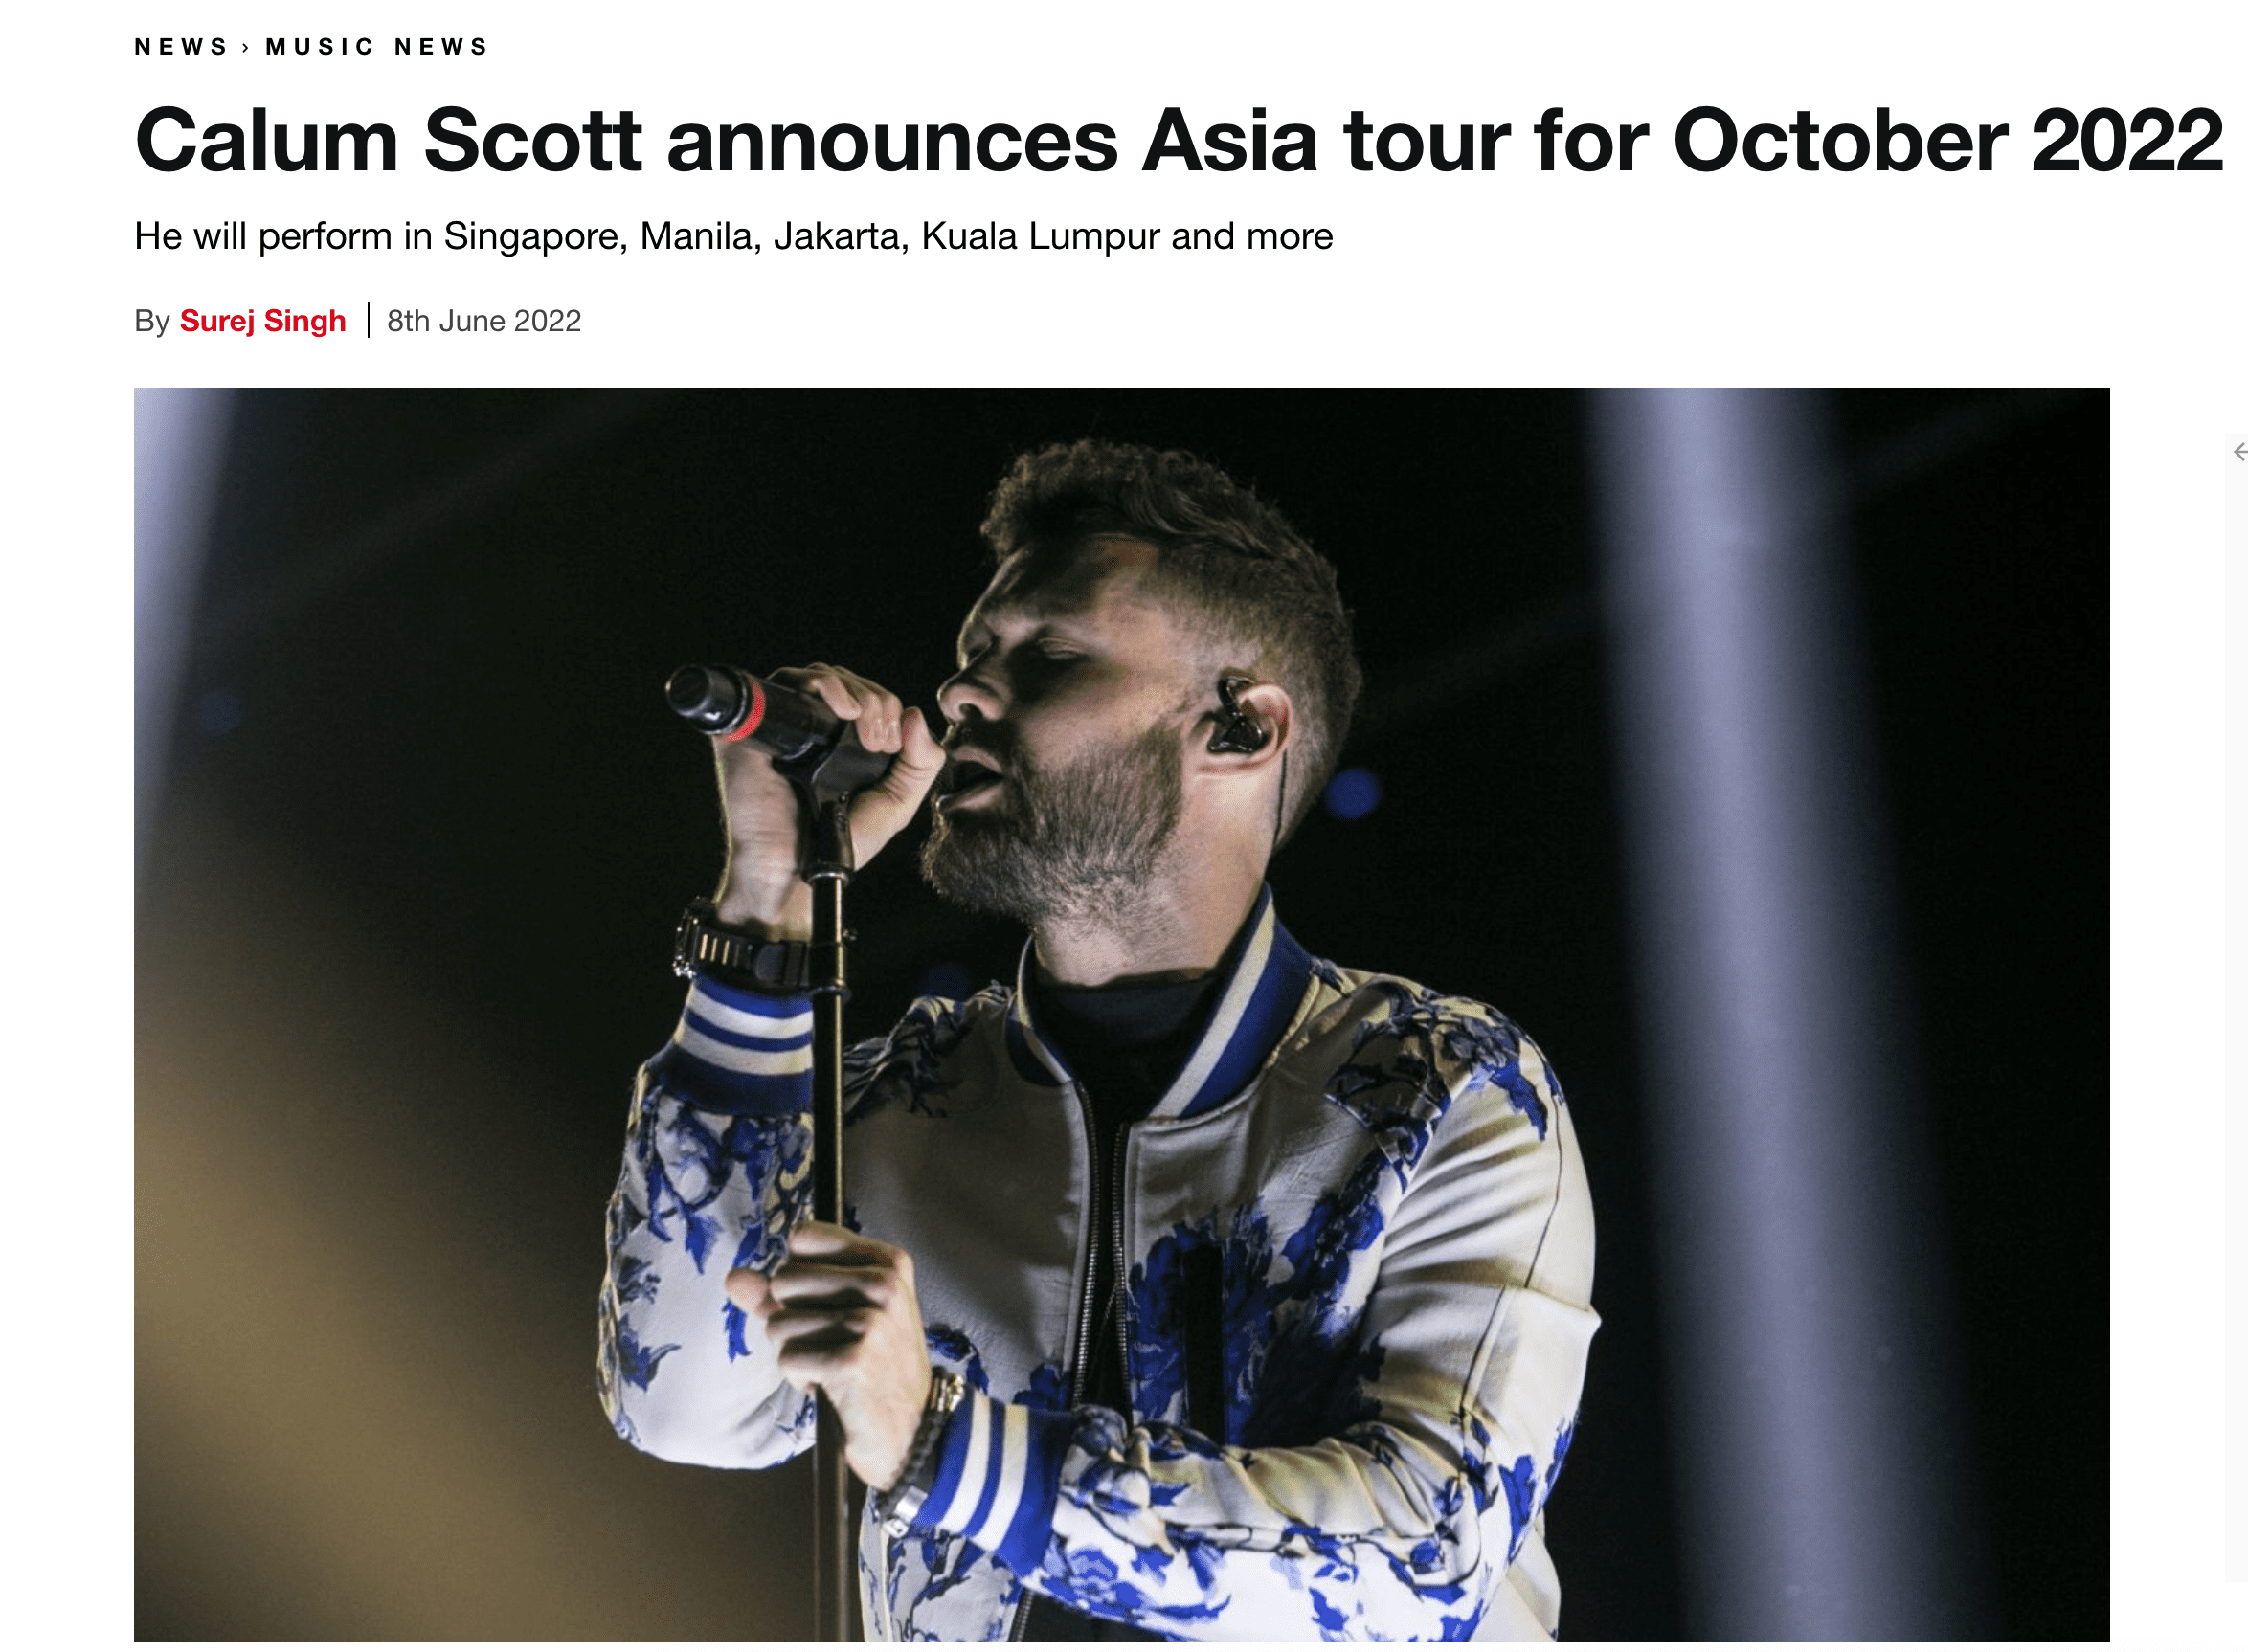This screenshot has width=2248, height=1652.
Task: Click the breadcrumb chevron separator after NEWS
Action: coord(245,47)
